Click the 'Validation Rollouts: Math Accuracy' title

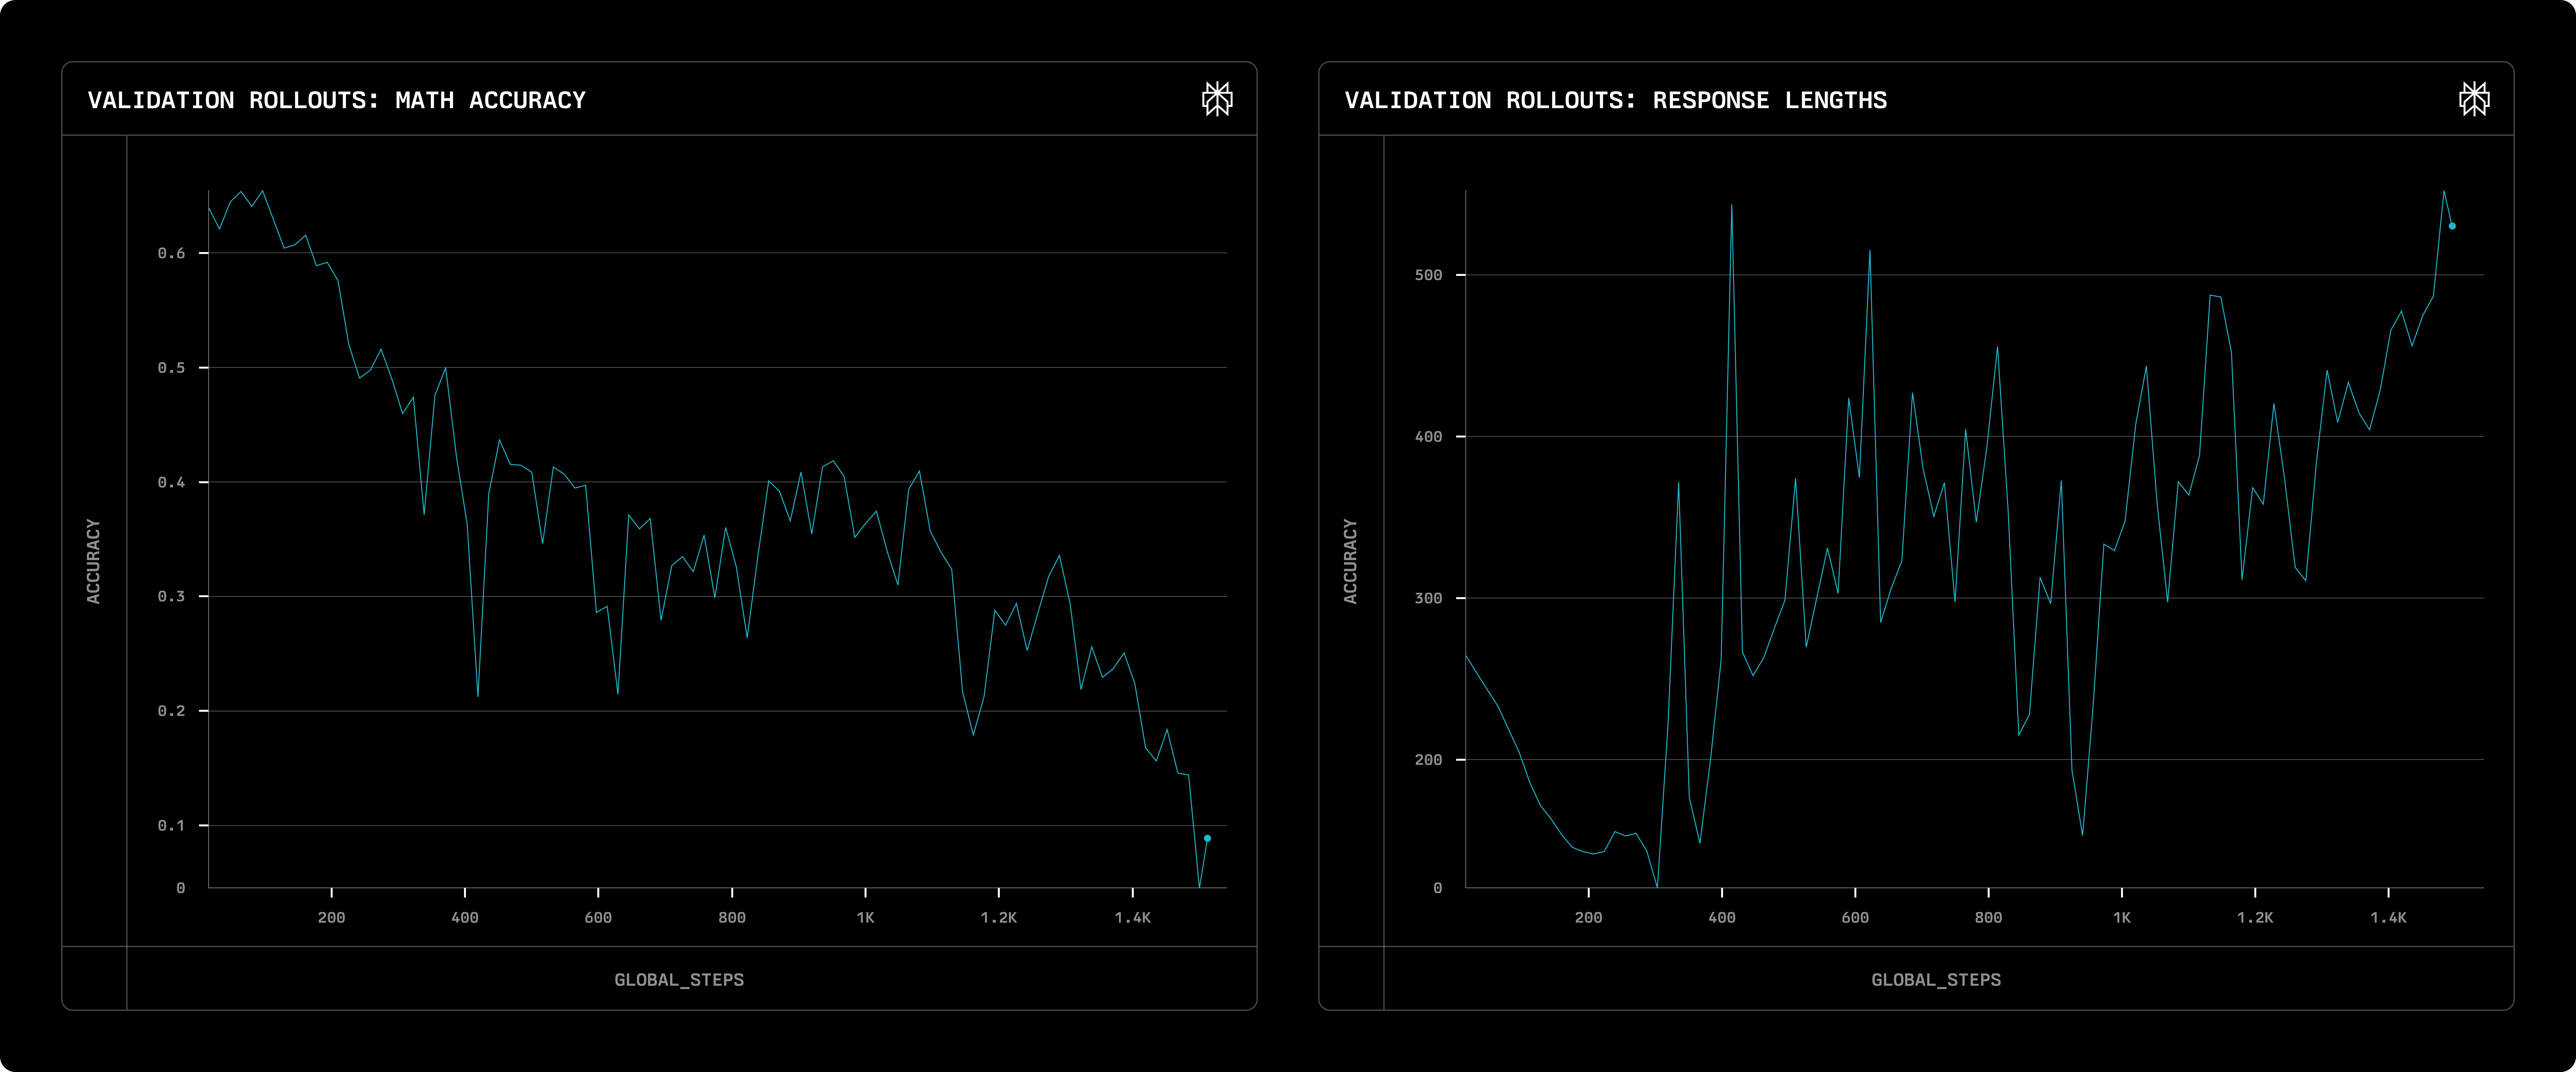pos(337,100)
